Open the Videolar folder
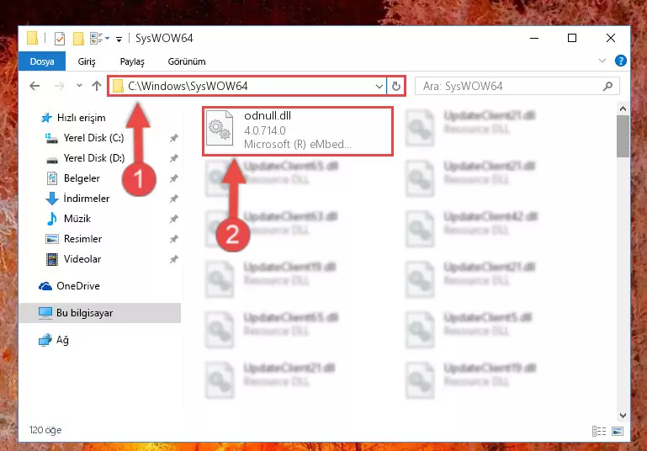 pos(73,259)
